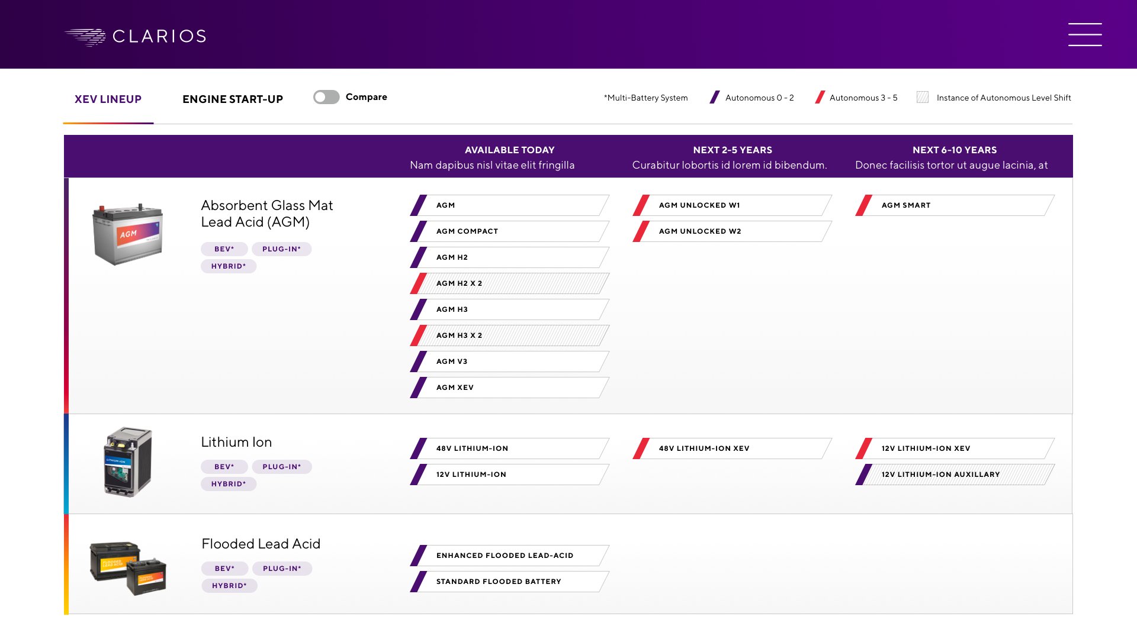Click the HYBRID tag under AGM
This screenshot has height=639, width=1137.
tap(229, 266)
